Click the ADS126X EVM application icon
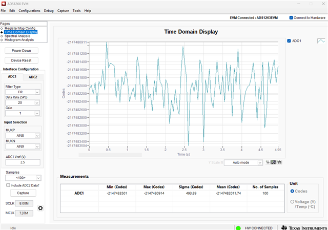 pyautogui.click(x=4, y=4)
